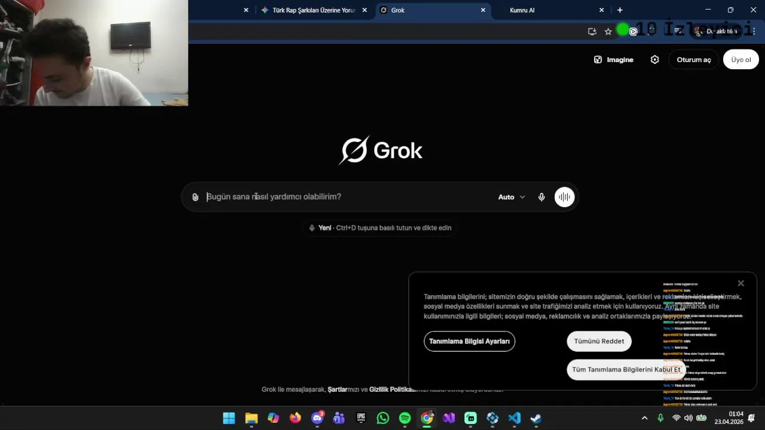
Task: Reject all cookies with Tümünü Reddet
Action: click(x=599, y=342)
